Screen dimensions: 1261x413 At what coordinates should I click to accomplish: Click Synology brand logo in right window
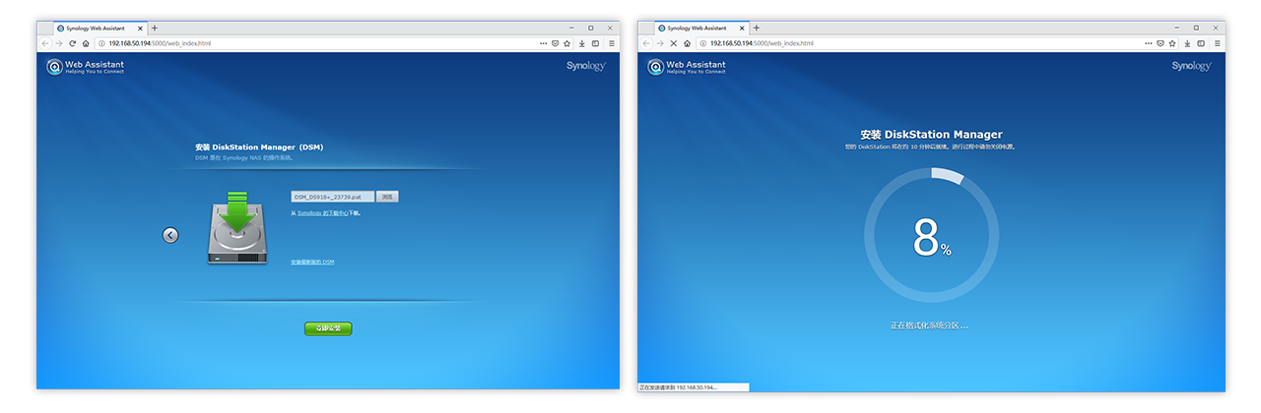[1192, 66]
